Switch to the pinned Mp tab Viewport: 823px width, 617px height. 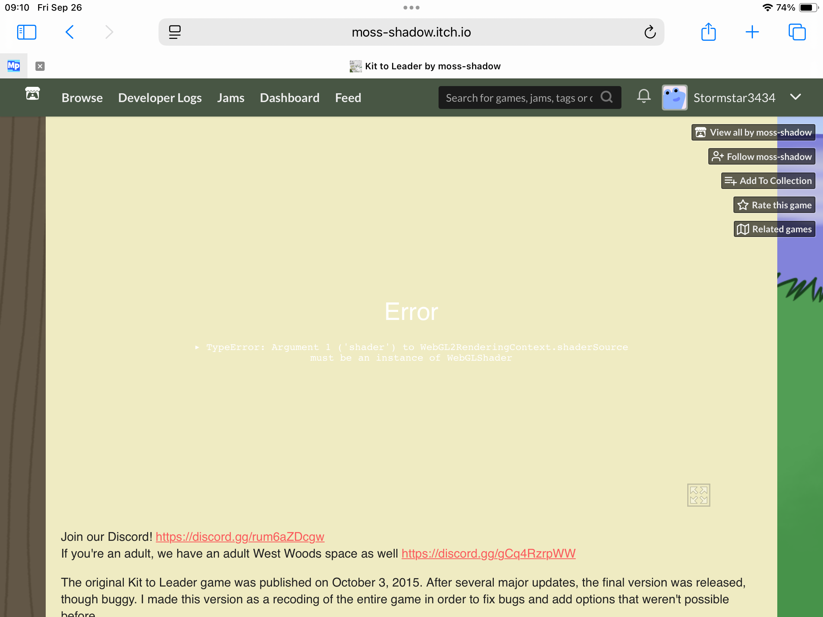14,66
